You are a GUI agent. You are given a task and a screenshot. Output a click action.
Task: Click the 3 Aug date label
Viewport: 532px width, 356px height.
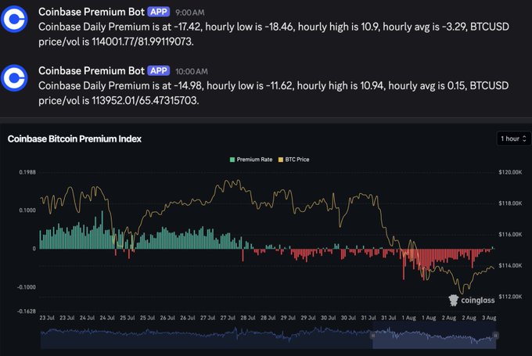tap(489, 318)
